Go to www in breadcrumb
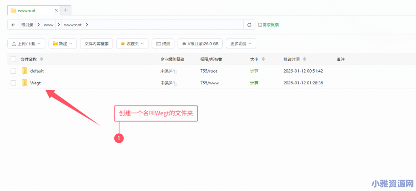Viewport: 416px width, 191px height. [49, 25]
